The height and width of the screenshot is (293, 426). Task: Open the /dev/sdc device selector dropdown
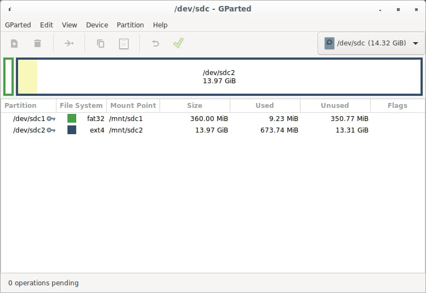(x=371, y=43)
